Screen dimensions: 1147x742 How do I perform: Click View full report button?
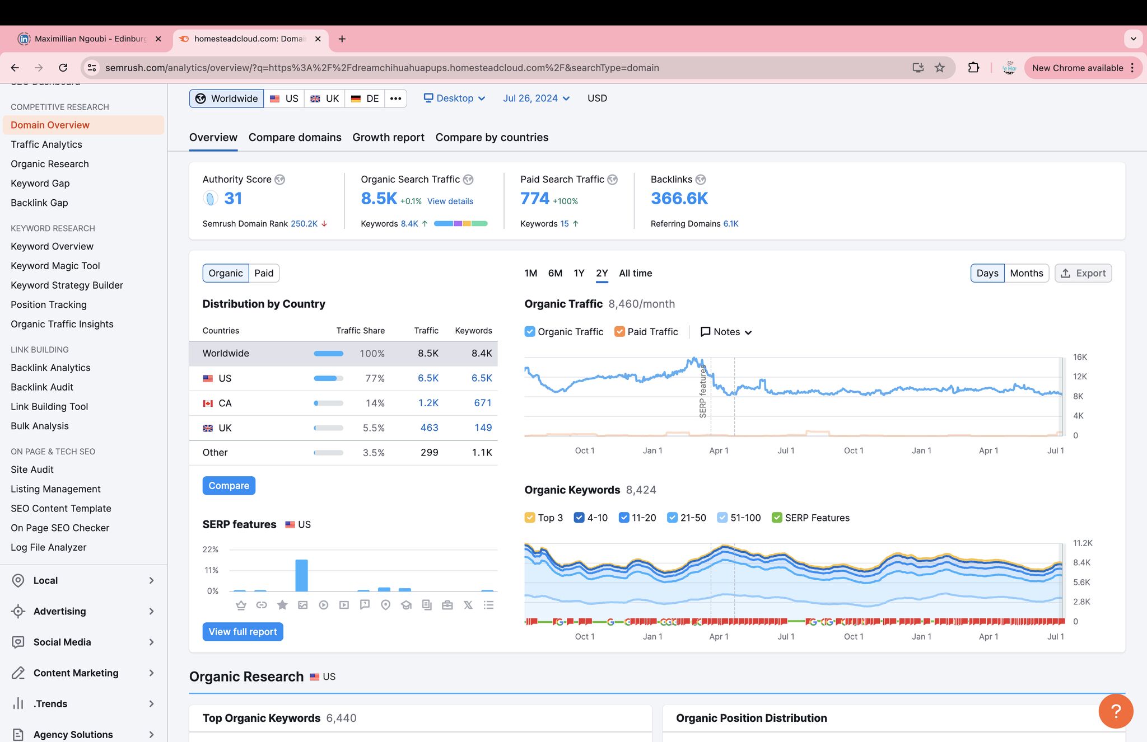coord(243,632)
